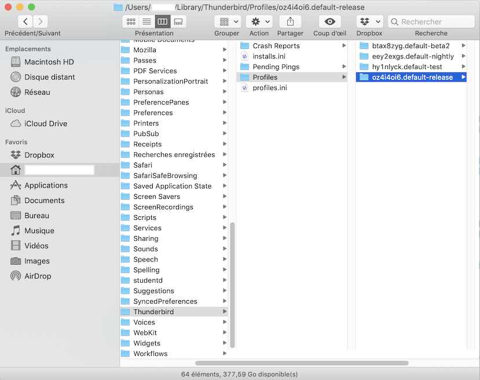Click the horizontal scrollbar at bottom
This screenshot has height=380, width=480.
pyautogui.click(x=302, y=363)
